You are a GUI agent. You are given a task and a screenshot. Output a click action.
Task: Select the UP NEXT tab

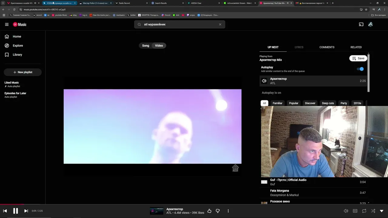pyautogui.click(x=273, y=47)
